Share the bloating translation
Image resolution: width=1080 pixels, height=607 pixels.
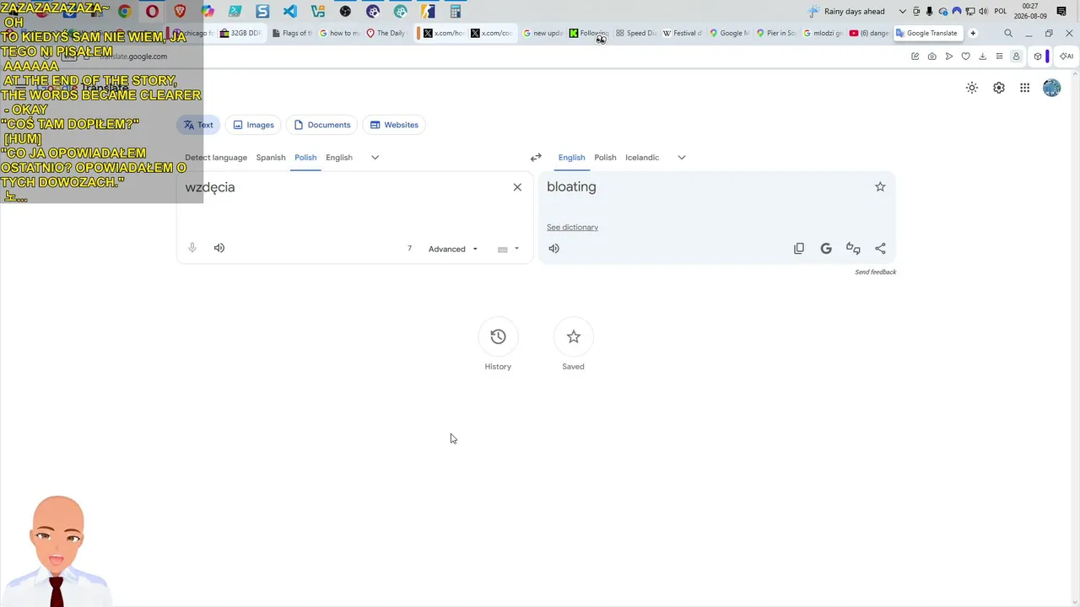880,248
